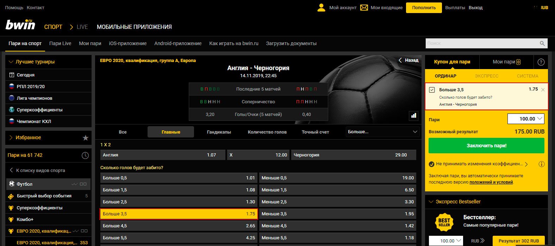Screen dimensions: 555x246
Task: Toggle the odds change acceptance checkmark
Action: point(431,164)
